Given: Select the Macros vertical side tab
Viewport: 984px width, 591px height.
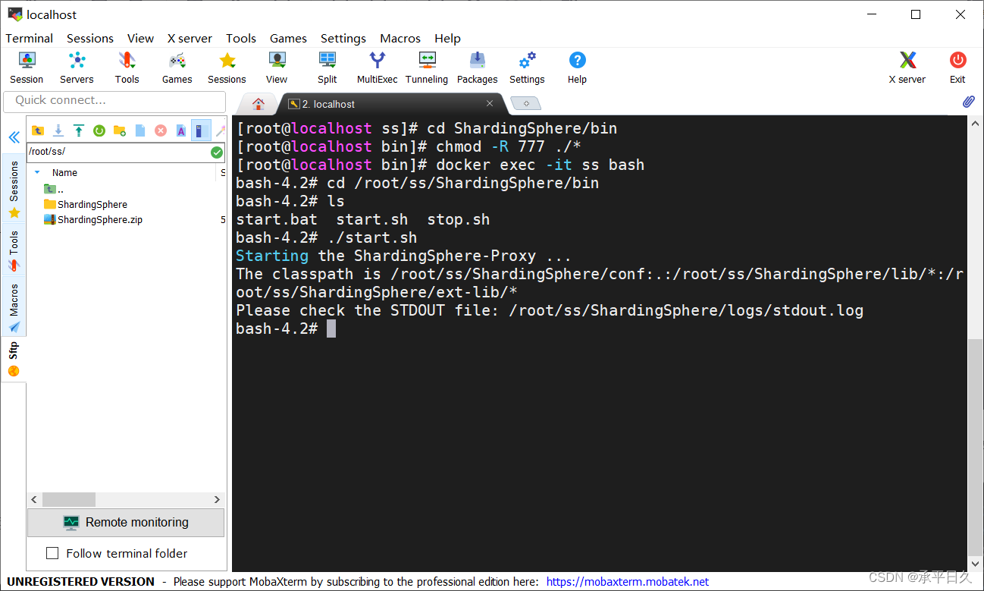Looking at the screenshot, I should [x=14, y=308].
